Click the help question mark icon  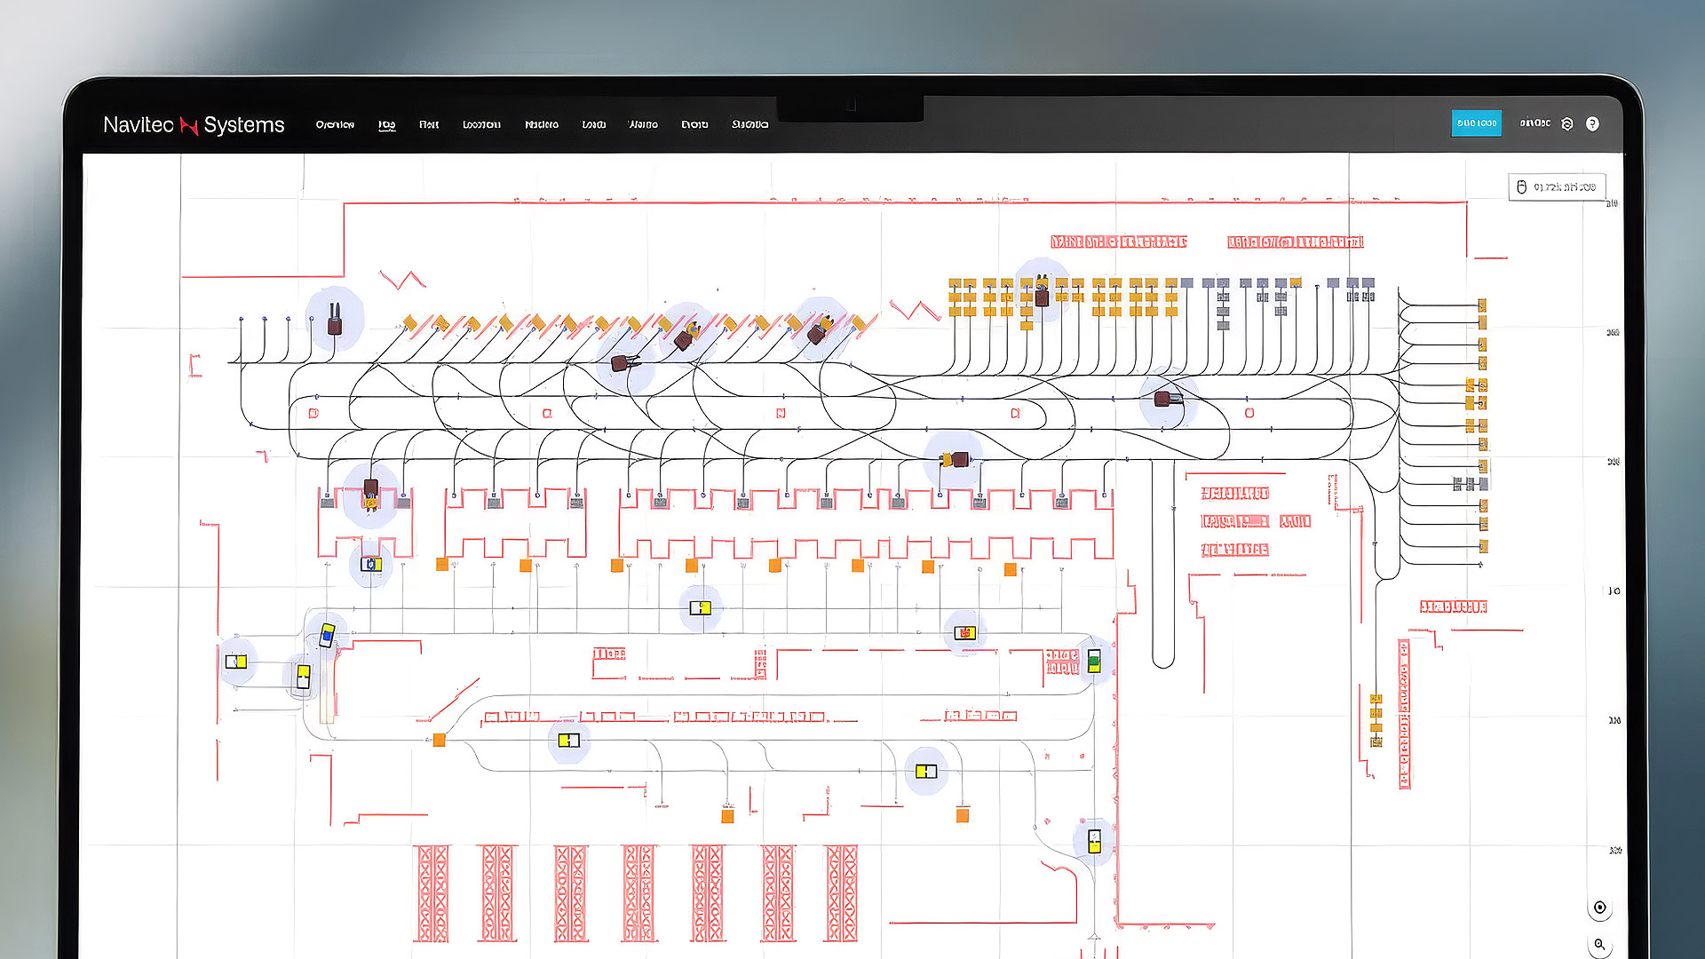[x=1592, y=124]
